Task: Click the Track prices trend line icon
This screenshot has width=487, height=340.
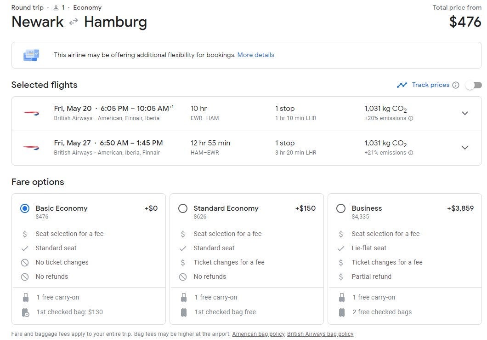Action: [x=402, y=85]
